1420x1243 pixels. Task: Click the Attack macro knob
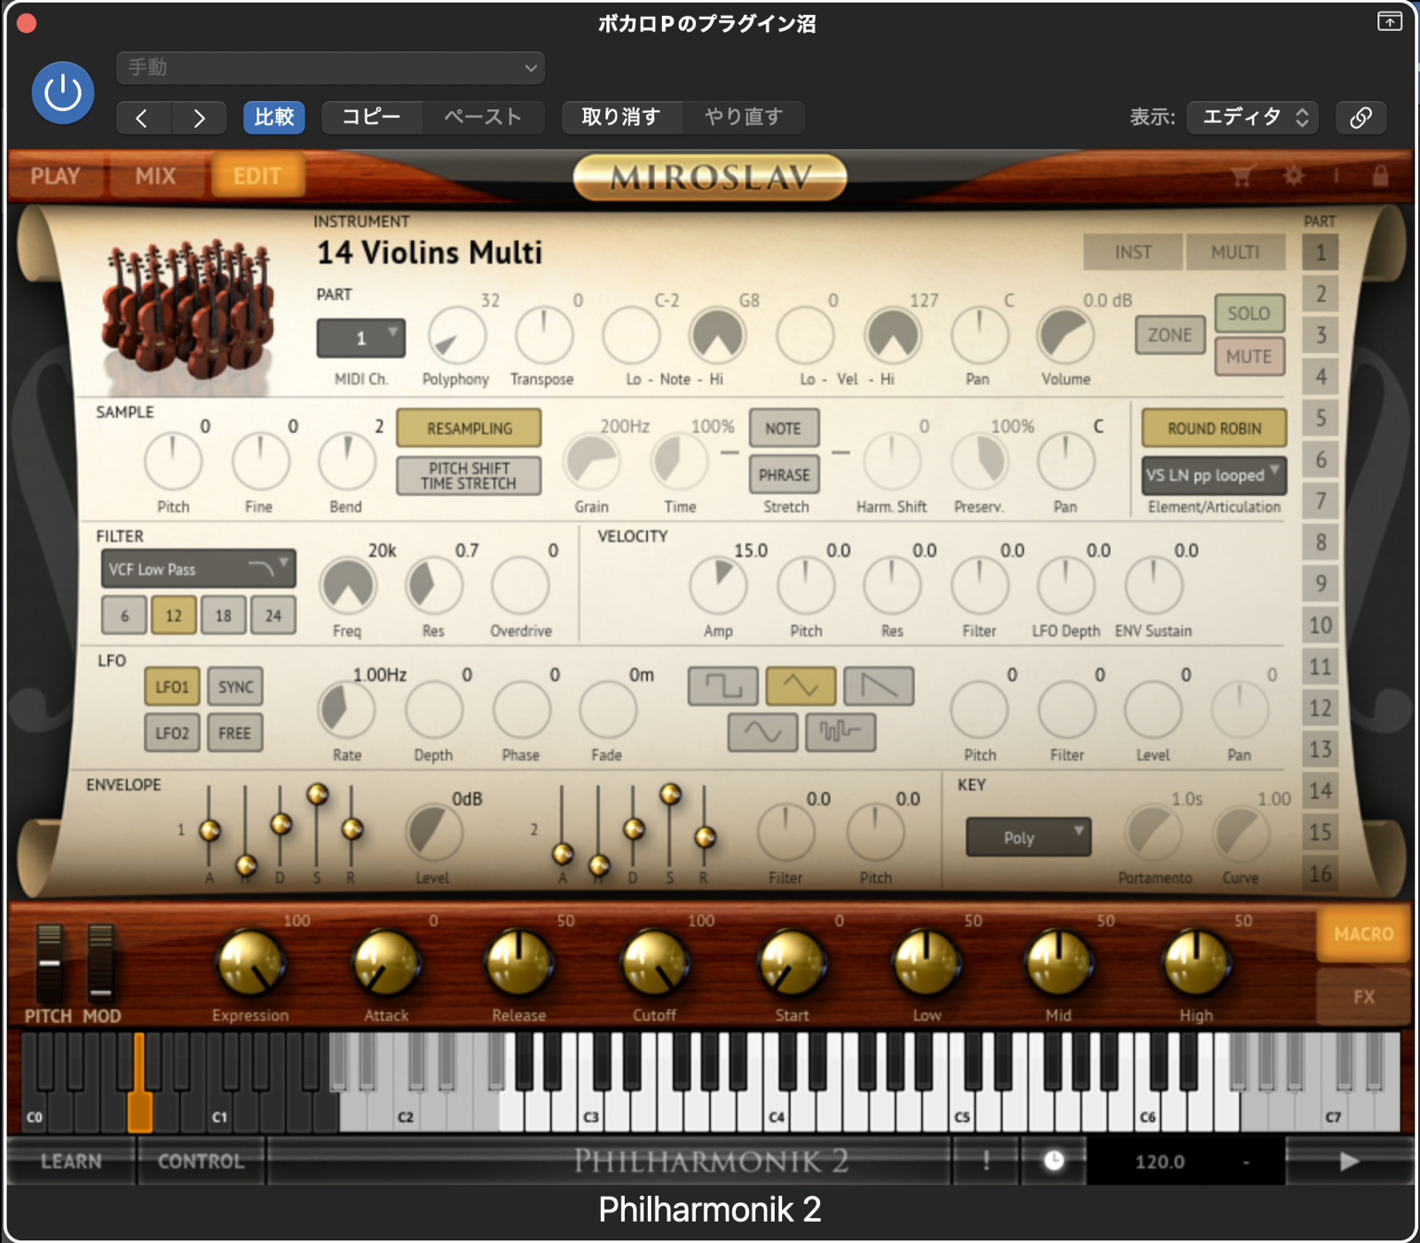pyautogui.click(x=386, y=963)
